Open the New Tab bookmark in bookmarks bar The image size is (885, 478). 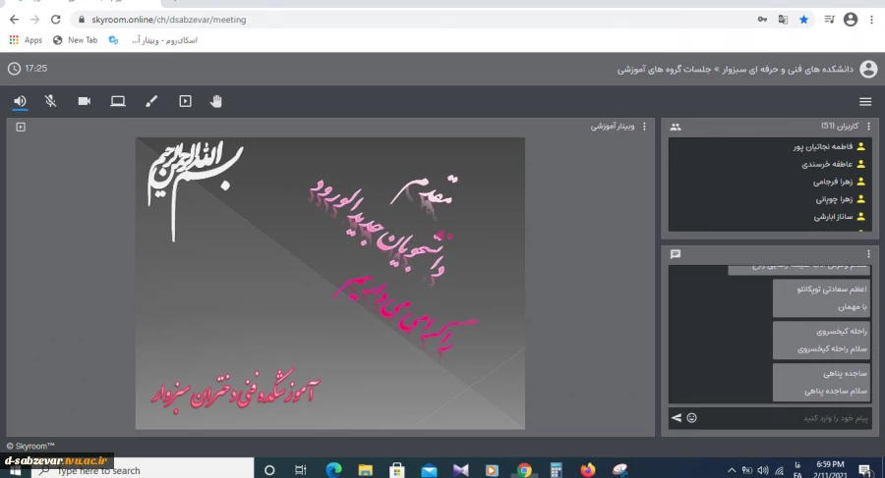tap(76, 40)
